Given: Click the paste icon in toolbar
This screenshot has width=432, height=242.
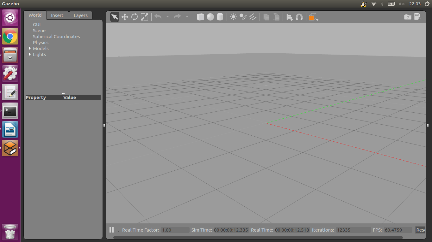Looking at the screenshot, I should [x=276, y=17].
